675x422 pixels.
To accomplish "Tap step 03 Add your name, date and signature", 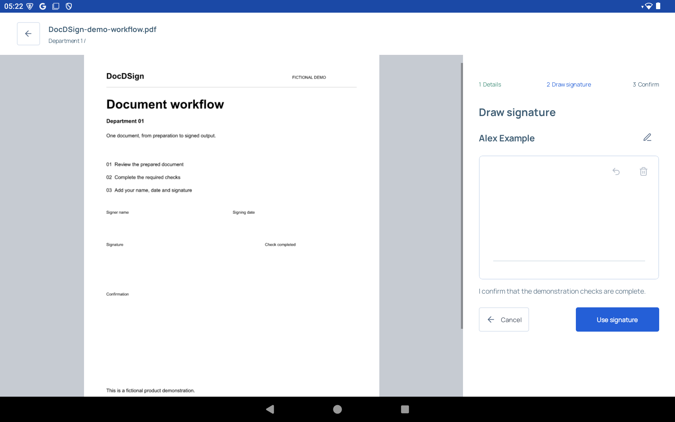I will 149,190.
